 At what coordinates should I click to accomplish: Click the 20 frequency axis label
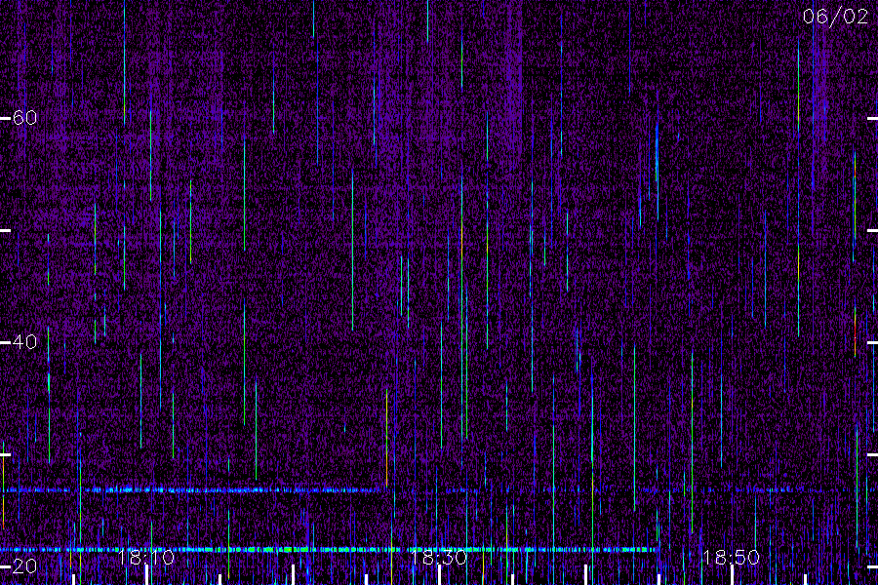[24, 565]
